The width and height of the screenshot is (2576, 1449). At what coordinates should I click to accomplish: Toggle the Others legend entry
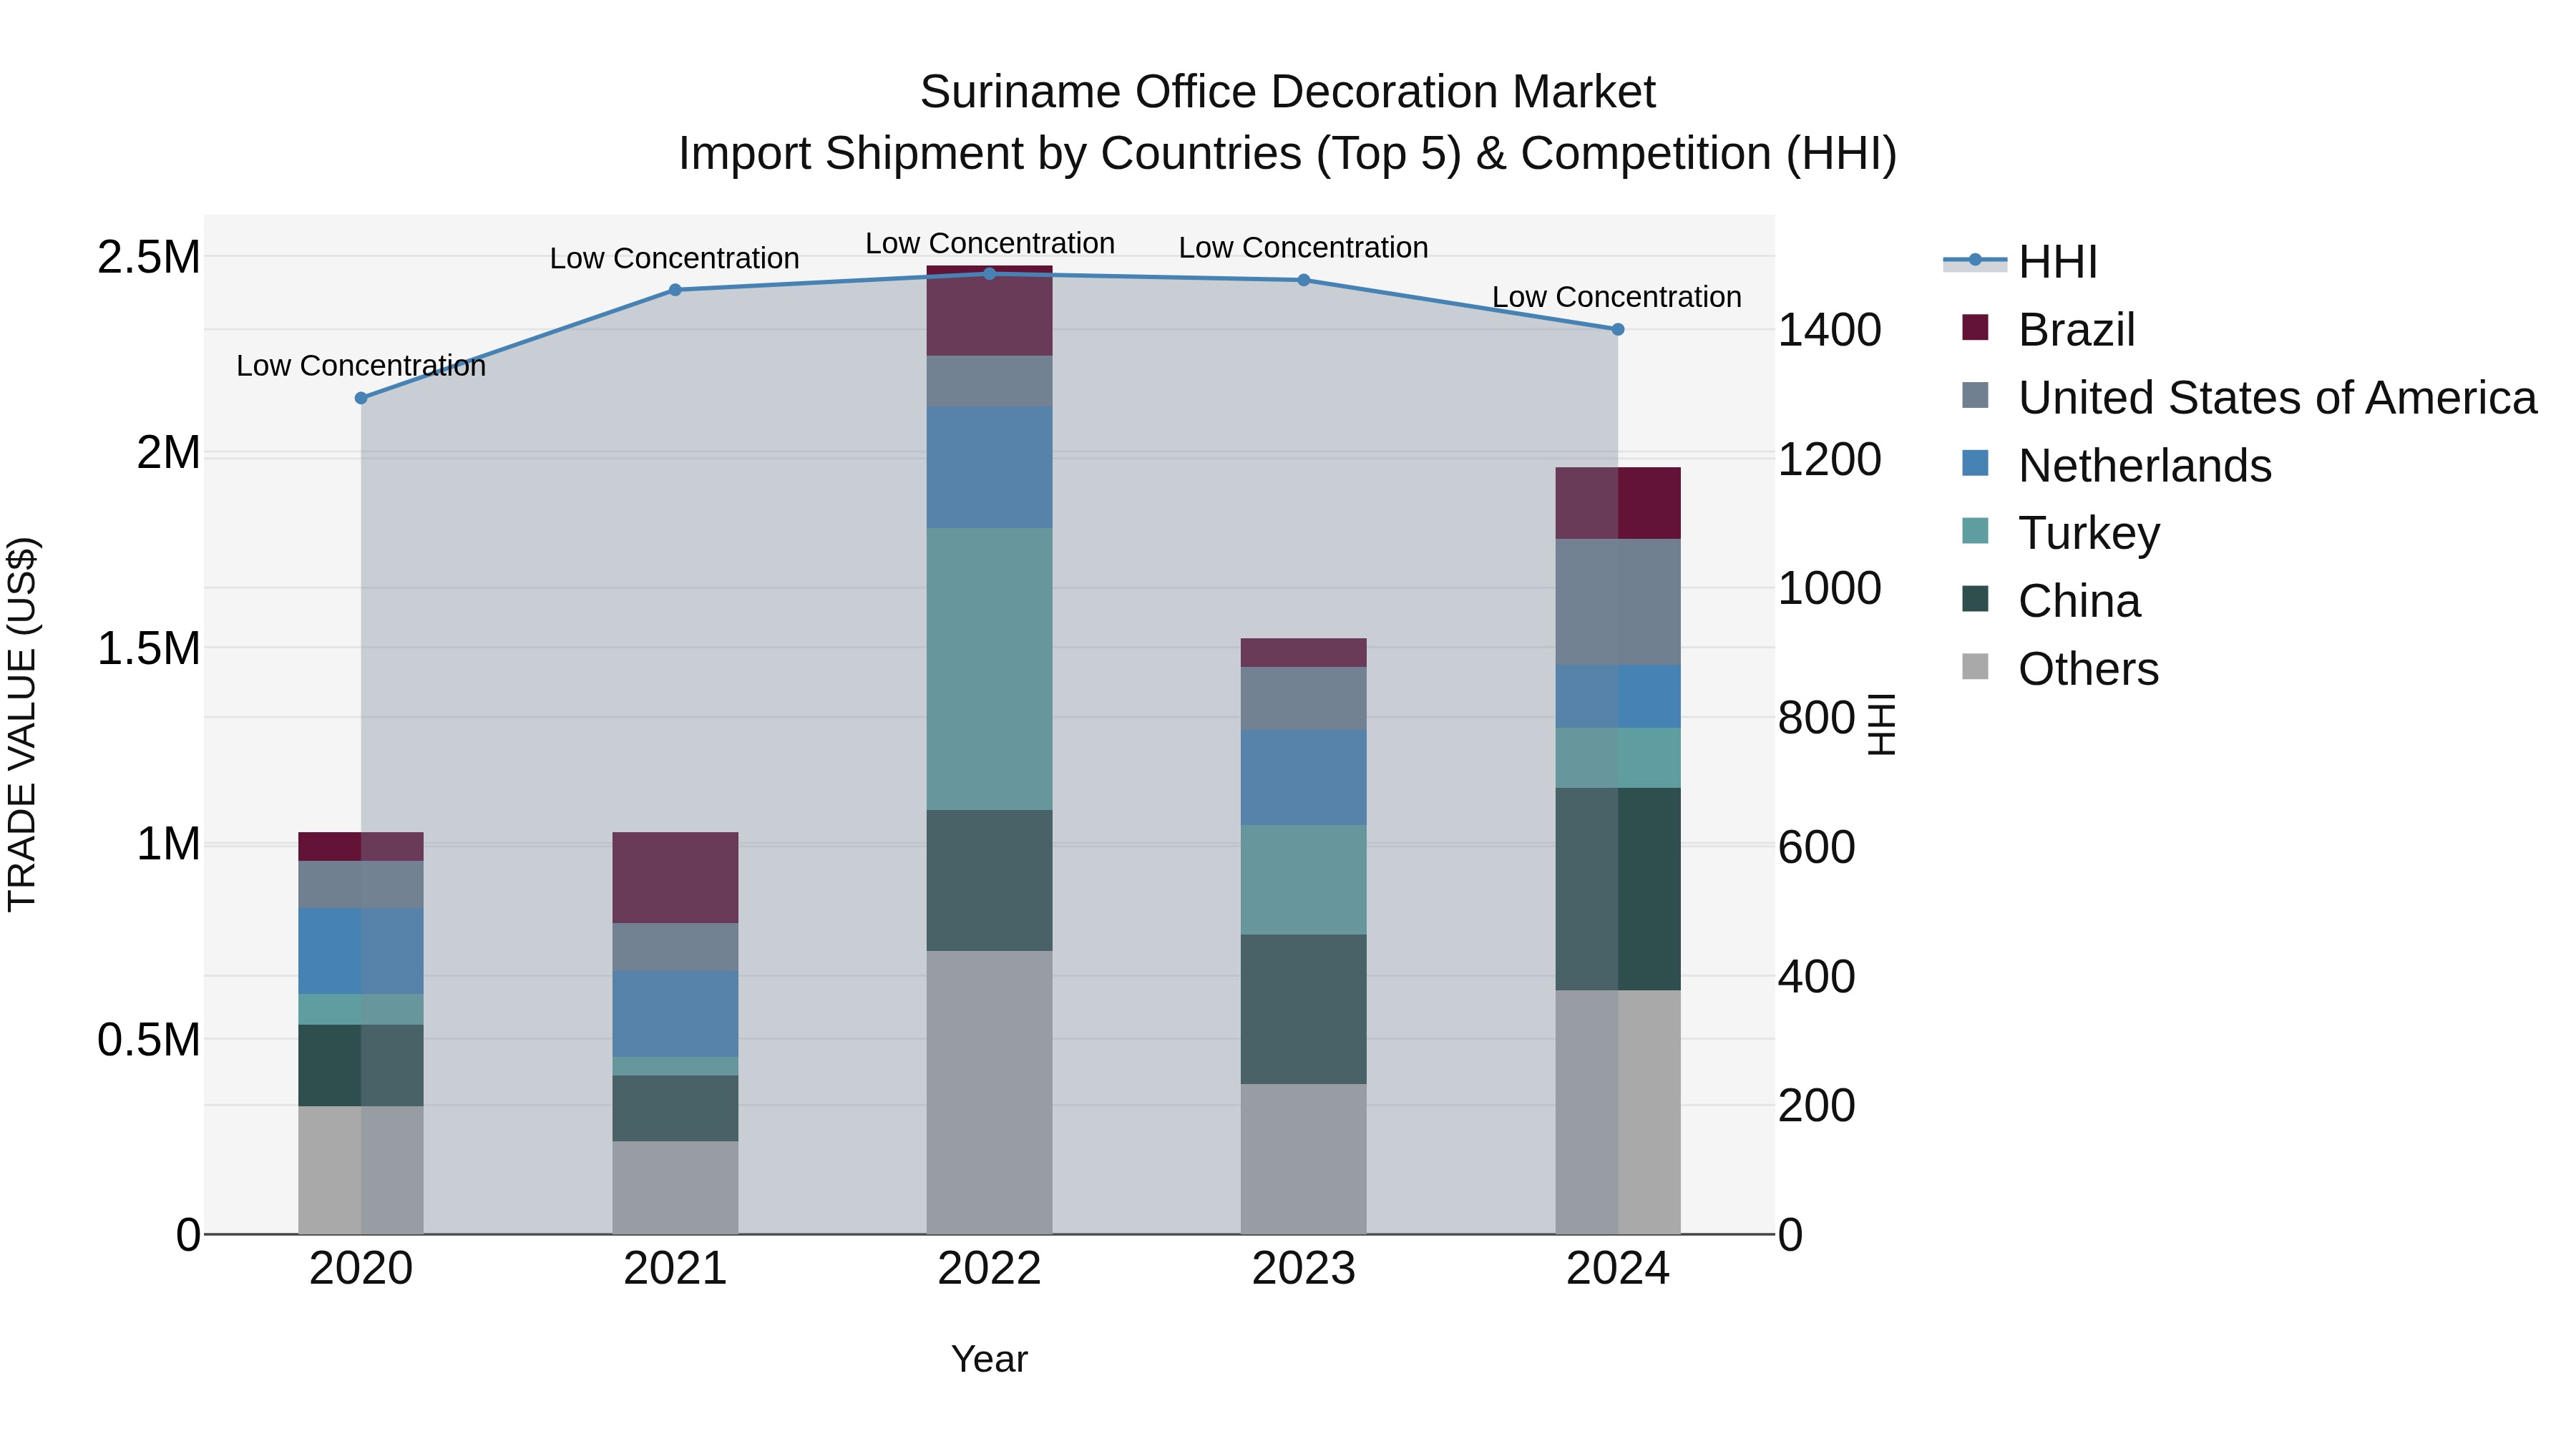2060,669
